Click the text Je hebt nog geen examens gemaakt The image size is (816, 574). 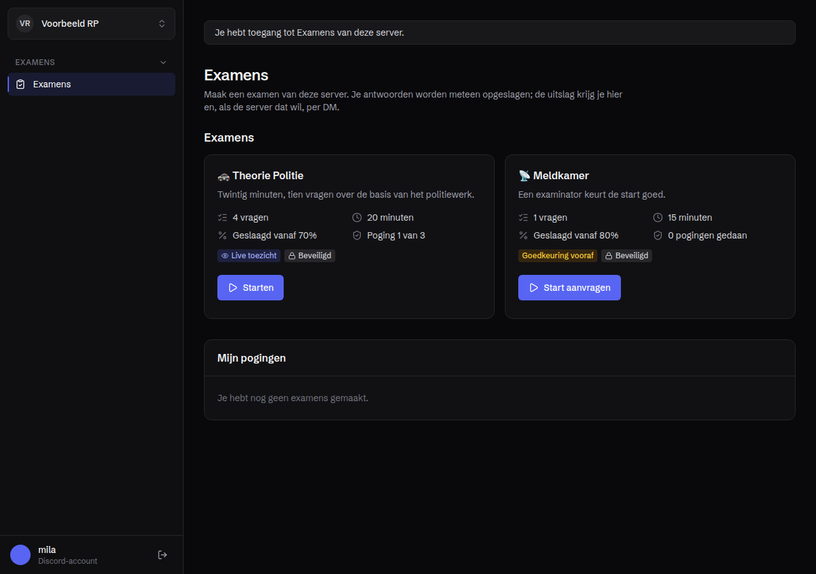tap(293, 398)
